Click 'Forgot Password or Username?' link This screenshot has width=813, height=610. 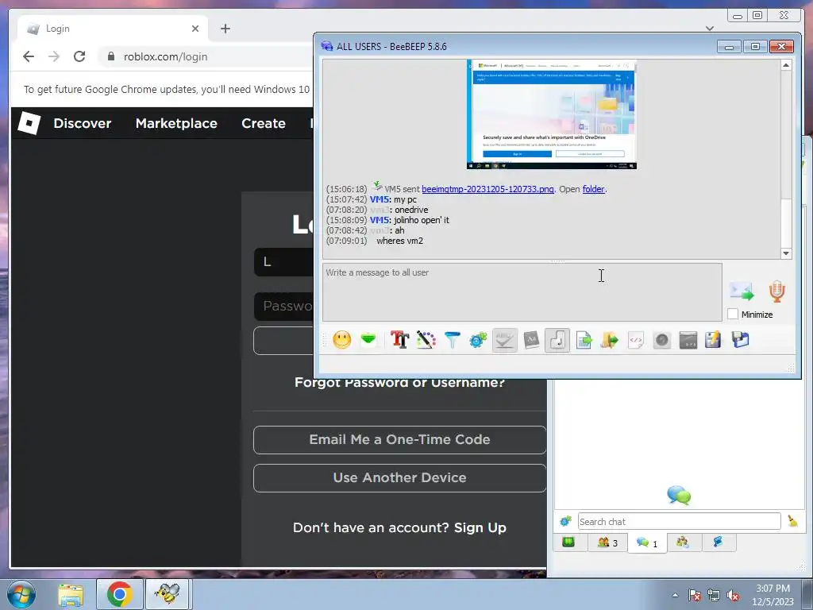(400, 383)
